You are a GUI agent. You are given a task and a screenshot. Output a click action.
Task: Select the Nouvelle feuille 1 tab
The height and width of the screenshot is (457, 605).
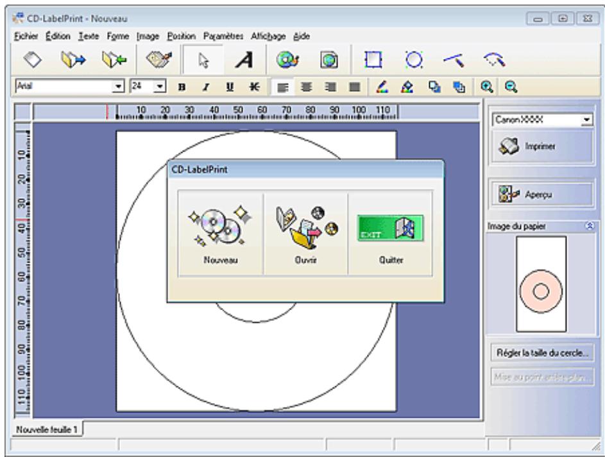[x=47, y=429]
